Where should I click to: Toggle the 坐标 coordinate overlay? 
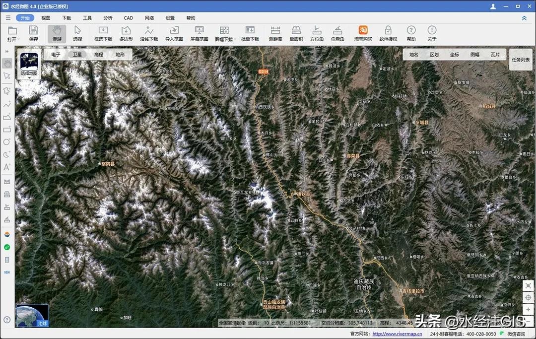[x=454, y=55]
